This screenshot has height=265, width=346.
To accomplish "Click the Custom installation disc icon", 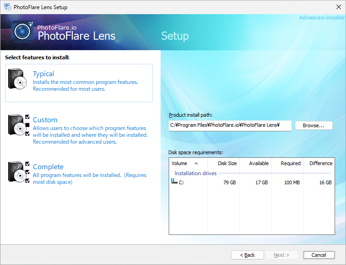I will 19,125.
